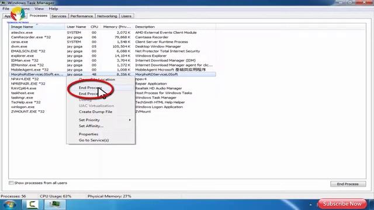Switch to the Users tab
The width and height of the screenshot is (374, 210).
pos(126,16)
